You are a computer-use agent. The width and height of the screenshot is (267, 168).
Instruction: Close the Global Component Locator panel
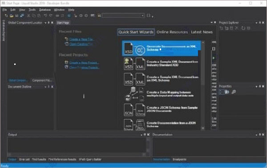pos(52,23)
